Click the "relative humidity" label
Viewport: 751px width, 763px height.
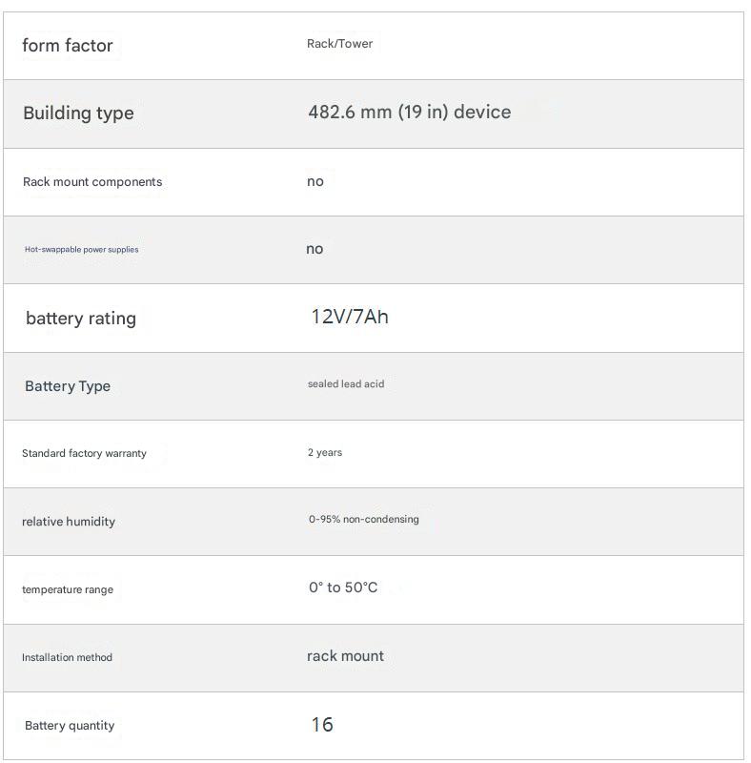click(69, 522)
